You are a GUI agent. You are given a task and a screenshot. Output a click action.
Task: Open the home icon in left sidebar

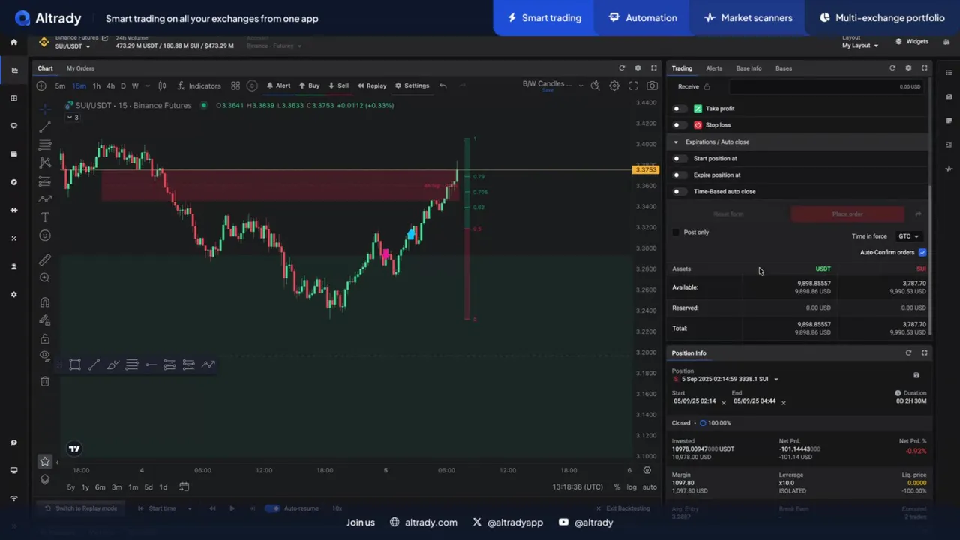[13, 43]
